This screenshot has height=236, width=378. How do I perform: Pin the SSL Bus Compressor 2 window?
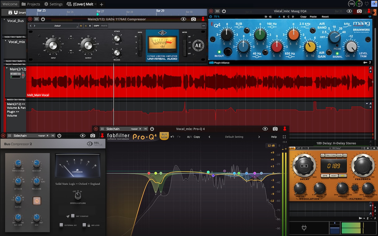pyautogui.click(x=102, y=135)
